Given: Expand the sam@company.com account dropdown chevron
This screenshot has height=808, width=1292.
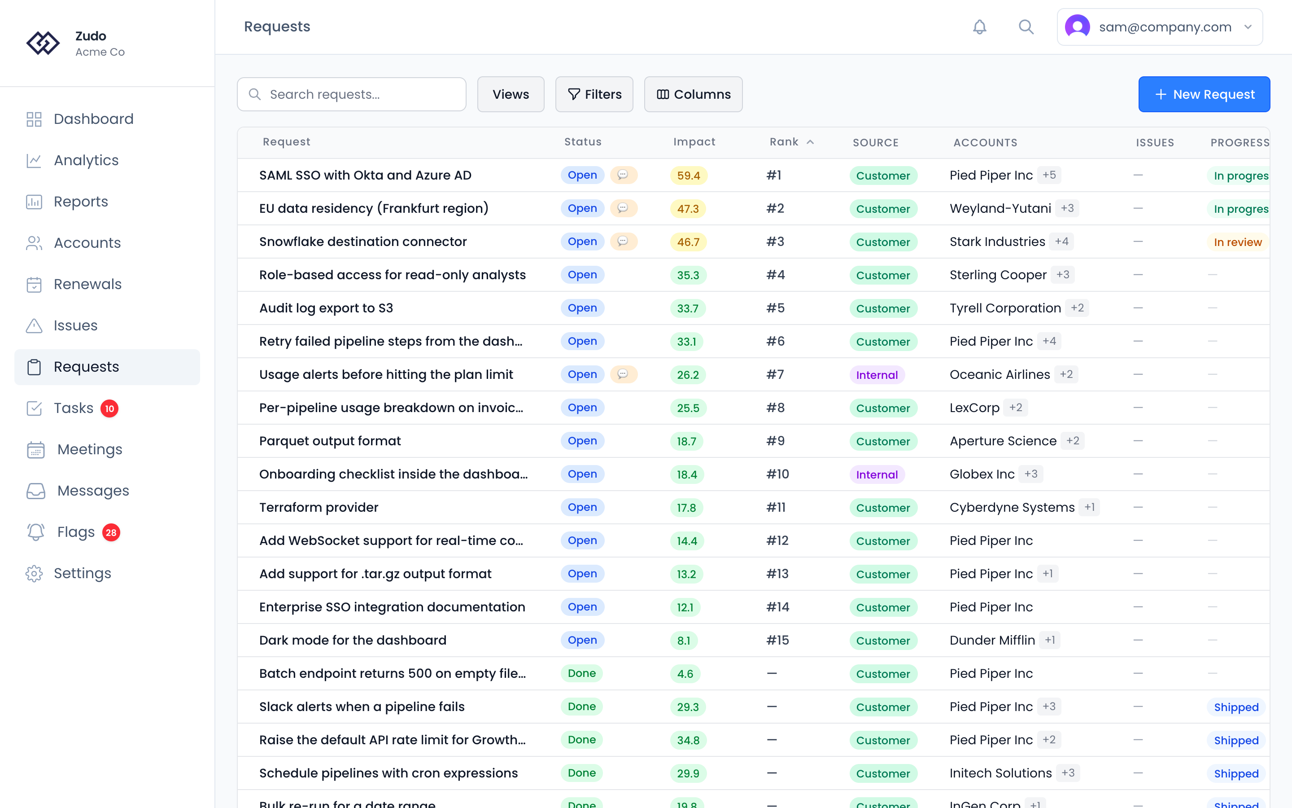Looking at the screenshot, I should [1248, 27].
